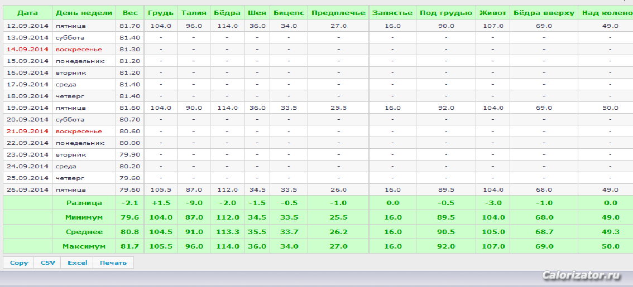Click the Copy export button
This screenshot has height=287, width=633.
pyautogui.click(x=19, y=262)
